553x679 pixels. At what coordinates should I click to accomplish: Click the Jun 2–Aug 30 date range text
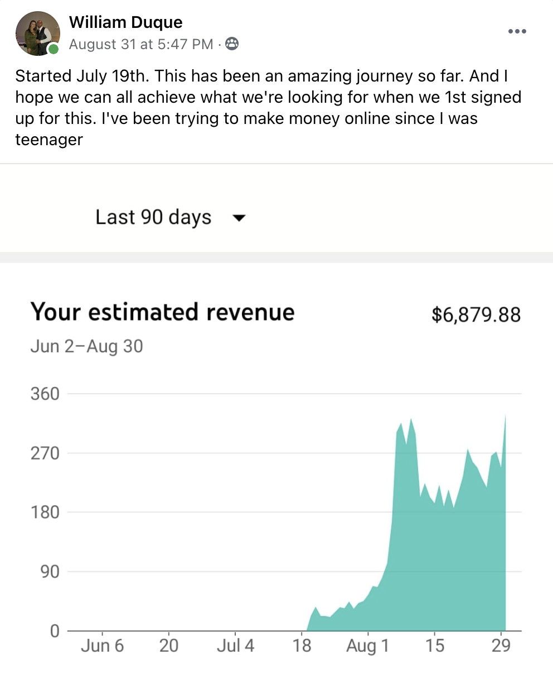(86, 346)
